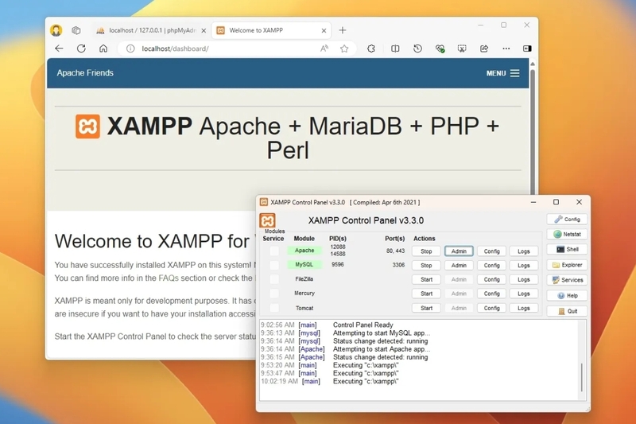
Task: View Tomcat Logs
Action: [x=524, y=309]
